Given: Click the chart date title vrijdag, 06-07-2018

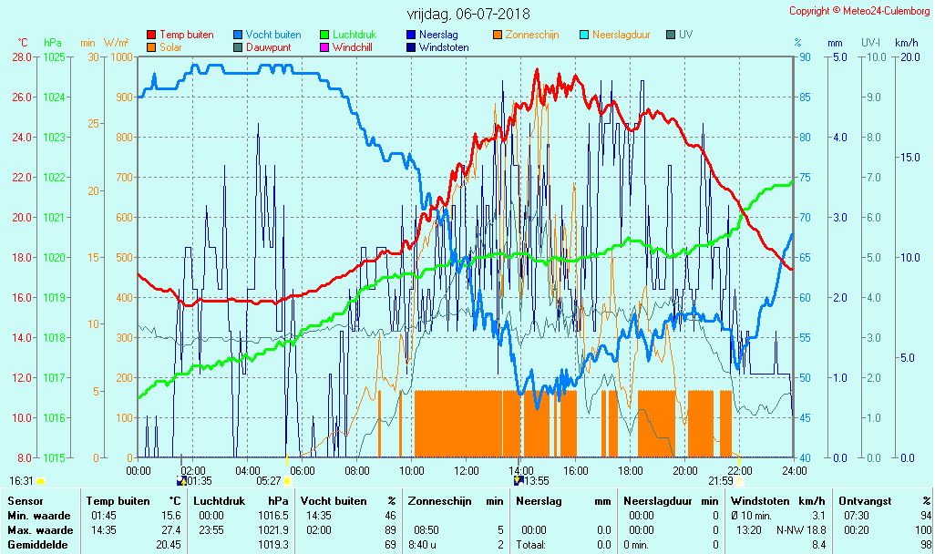Looking at the screenshot, I should 467,15.
